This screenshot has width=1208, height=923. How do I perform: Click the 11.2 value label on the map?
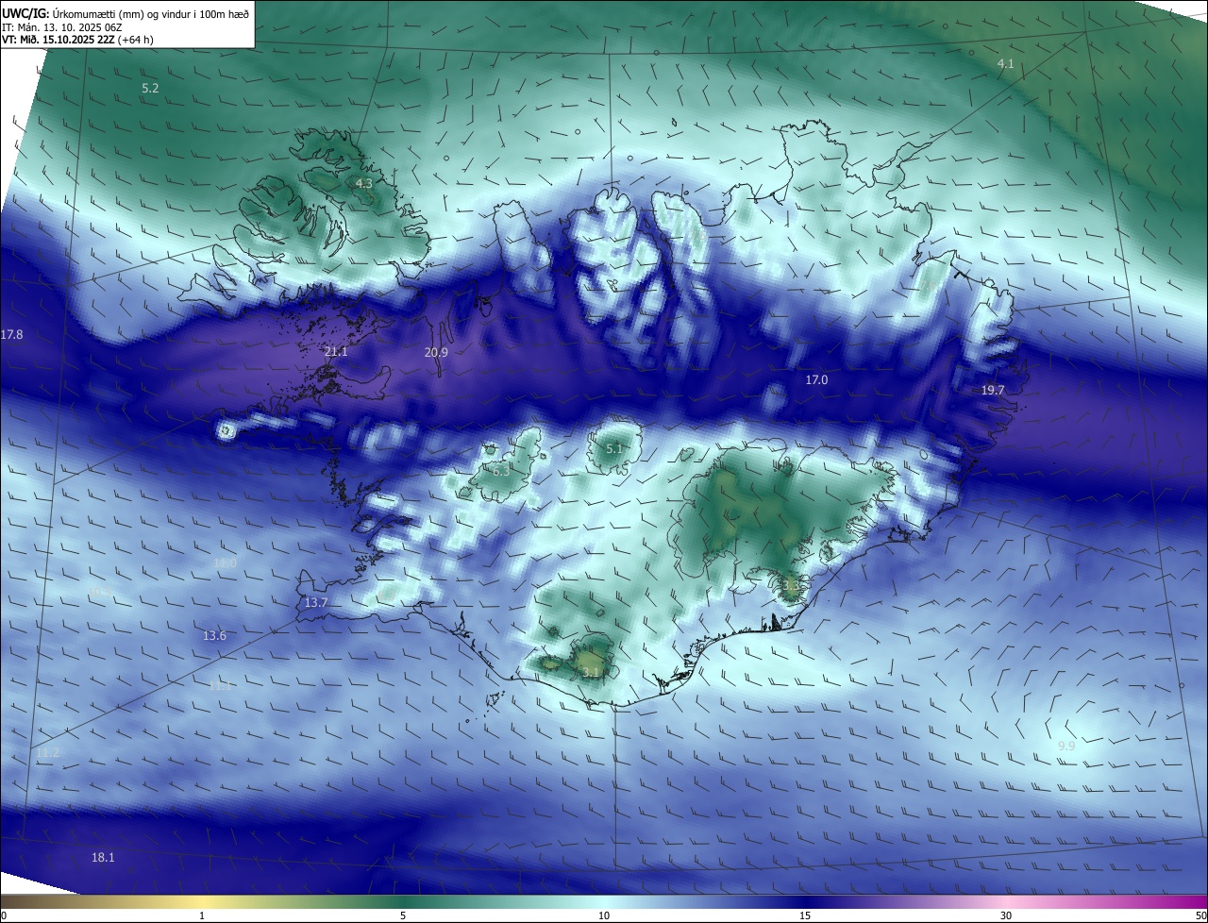[x=48, y=752]
